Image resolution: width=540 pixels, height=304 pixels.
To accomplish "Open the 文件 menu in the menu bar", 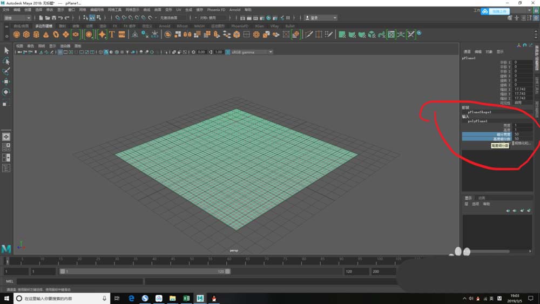I will pos(5,10).
